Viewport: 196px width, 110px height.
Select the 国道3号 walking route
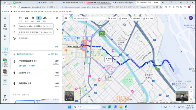tap(36, 74)
